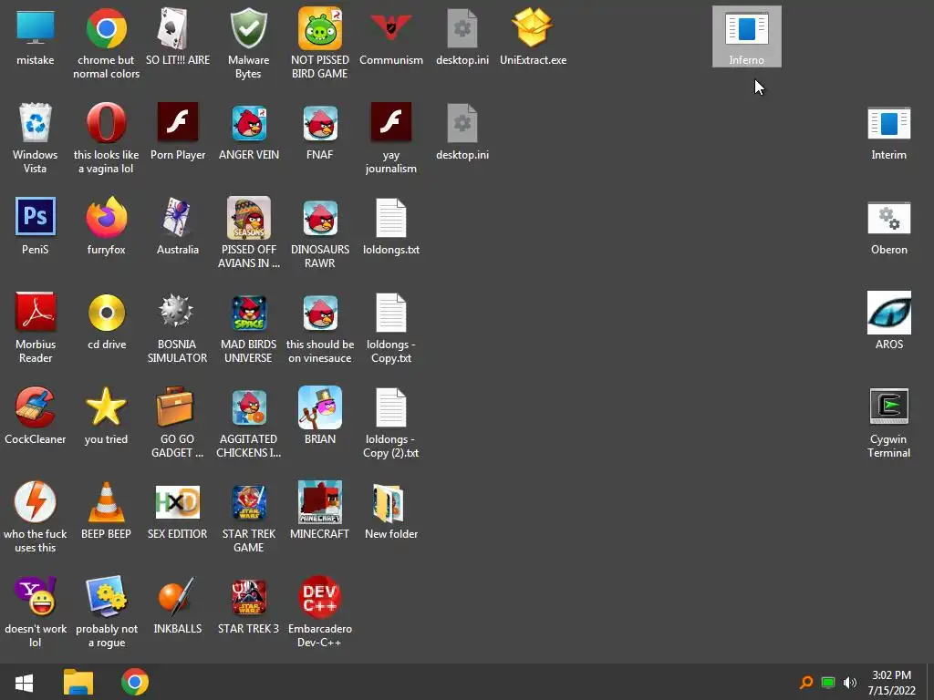Select the UniExtract.exe box icon

click(x=533, y=28)
